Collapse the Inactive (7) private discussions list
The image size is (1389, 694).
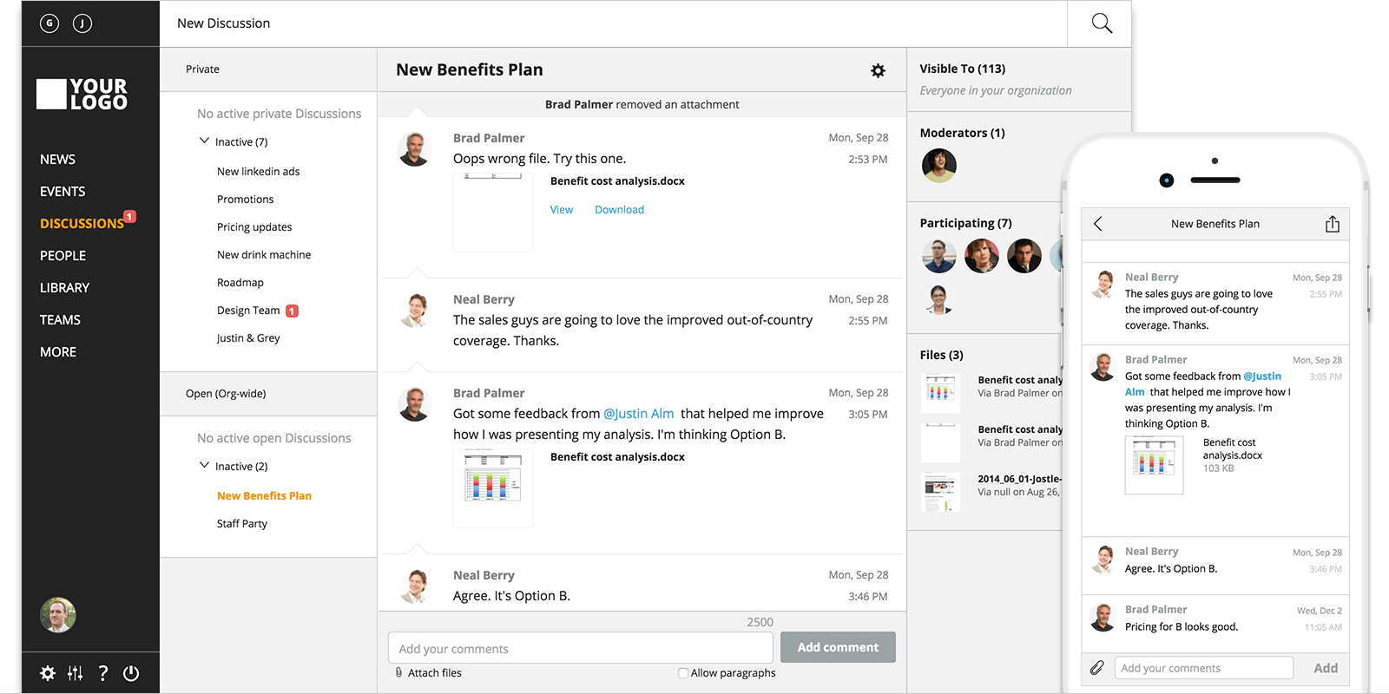205,141
